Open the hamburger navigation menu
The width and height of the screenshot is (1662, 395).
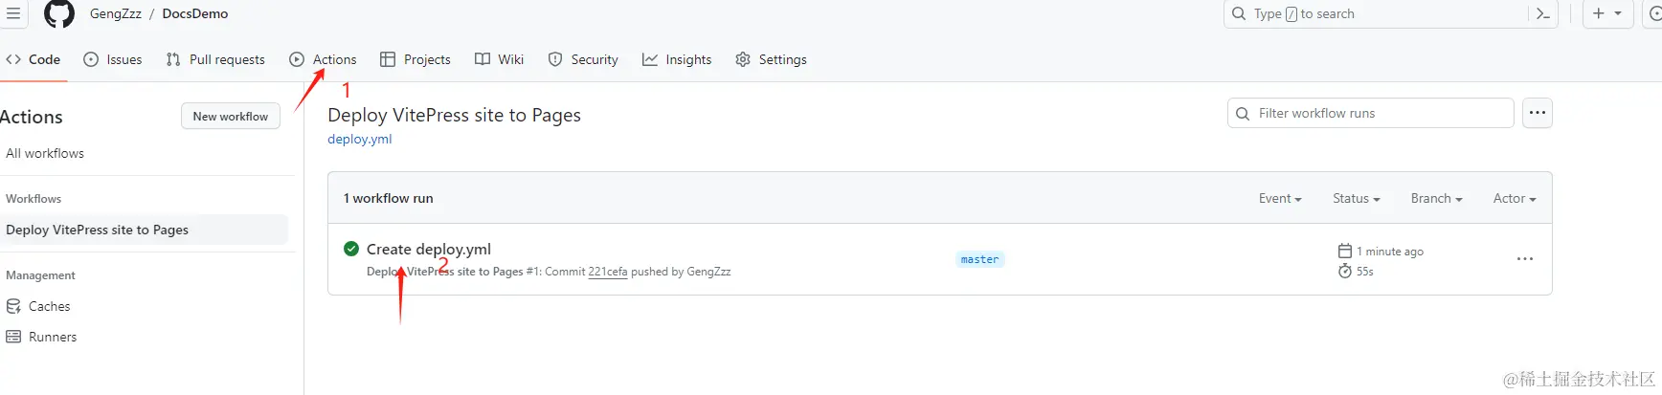pyautogui.click(x=13, y=13)
